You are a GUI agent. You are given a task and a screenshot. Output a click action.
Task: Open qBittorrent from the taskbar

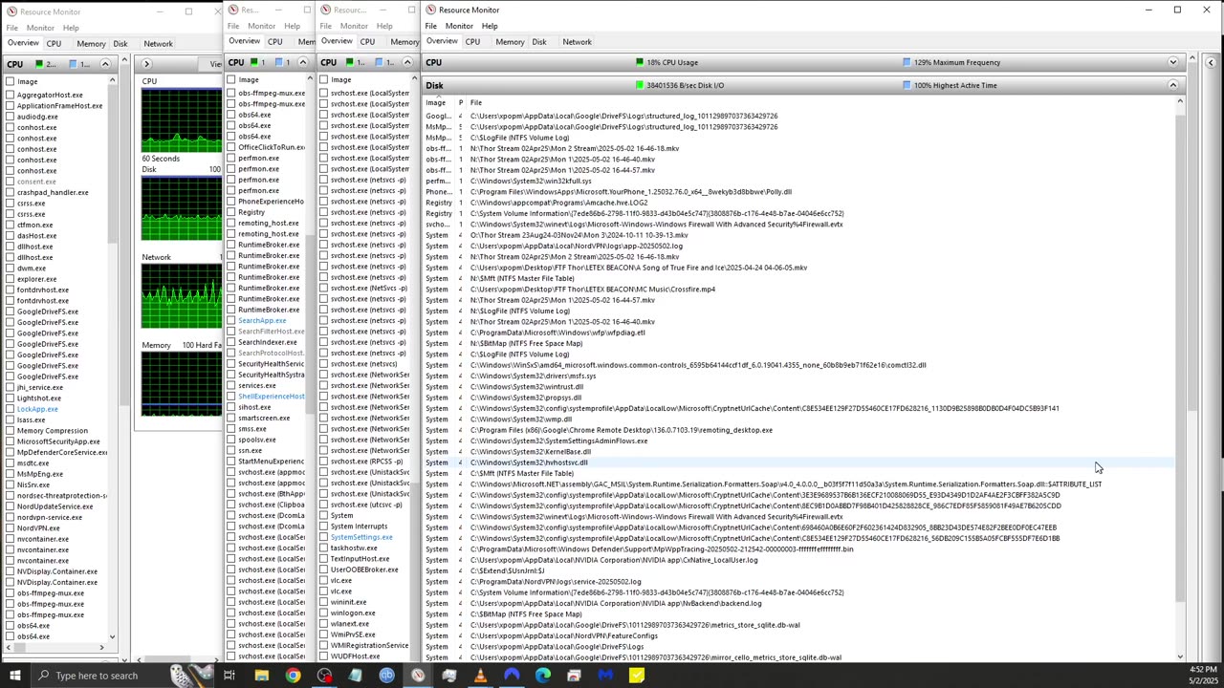pos(386,676)
